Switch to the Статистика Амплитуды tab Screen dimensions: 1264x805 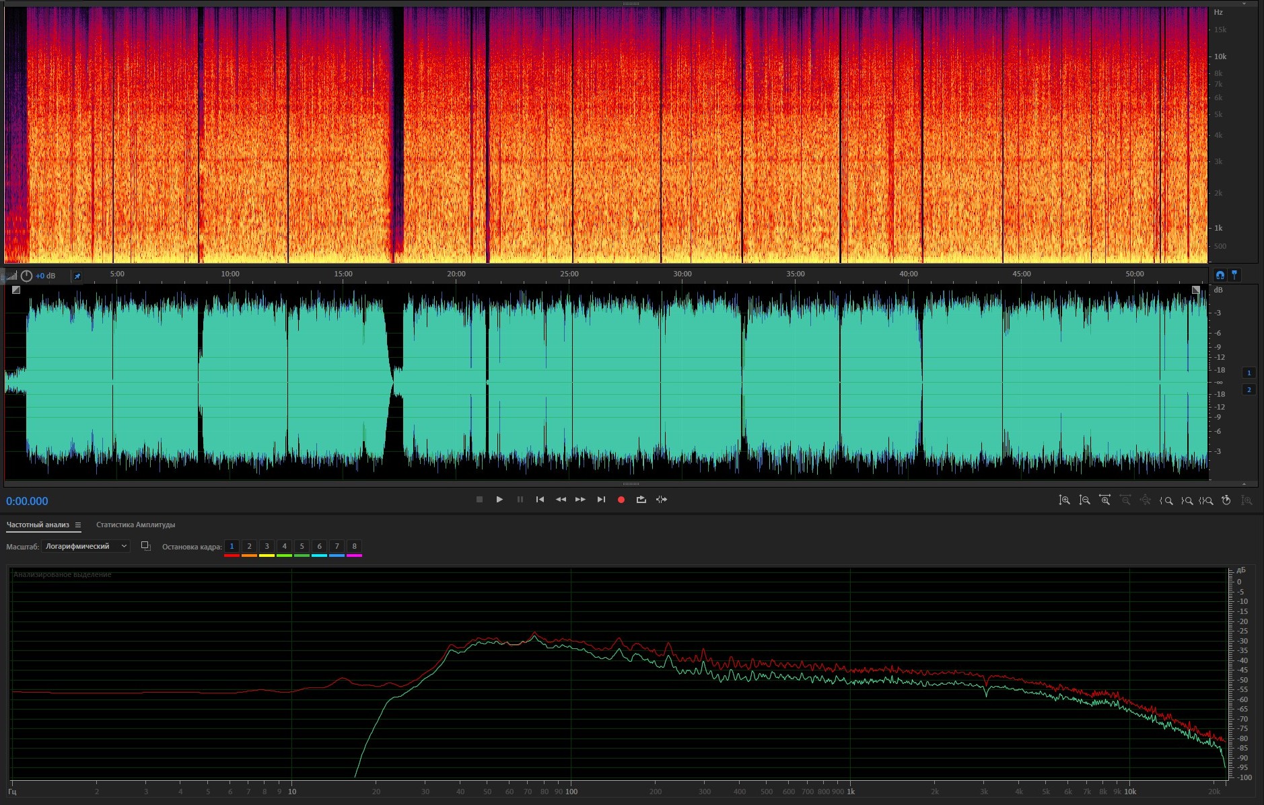click(135, 525)
